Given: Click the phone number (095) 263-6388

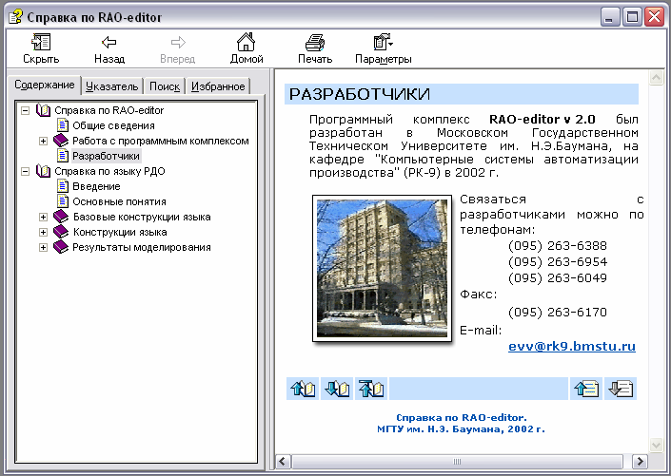Looking at the screenshot, I should [558, 246].
